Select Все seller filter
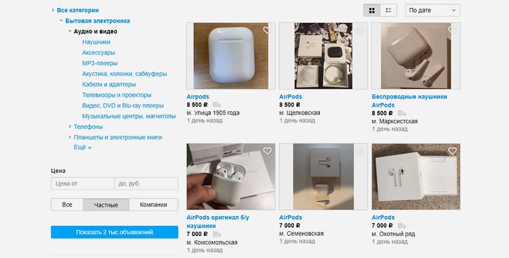This screenshot has height=258, width=509. pyautogui.click(x=67, y=205)
